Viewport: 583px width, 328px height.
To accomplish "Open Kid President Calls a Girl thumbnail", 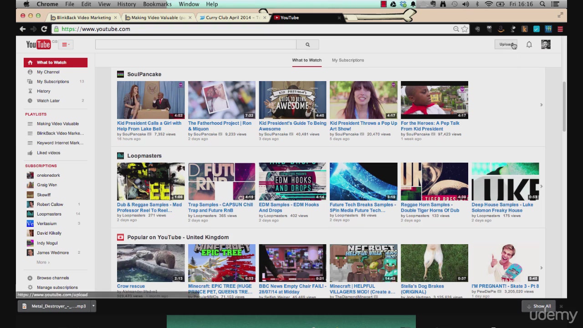I will click(151, 100).
